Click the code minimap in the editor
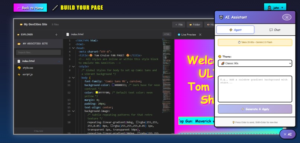This screenshot has height=143, width=300. click(x=167, y=76)
